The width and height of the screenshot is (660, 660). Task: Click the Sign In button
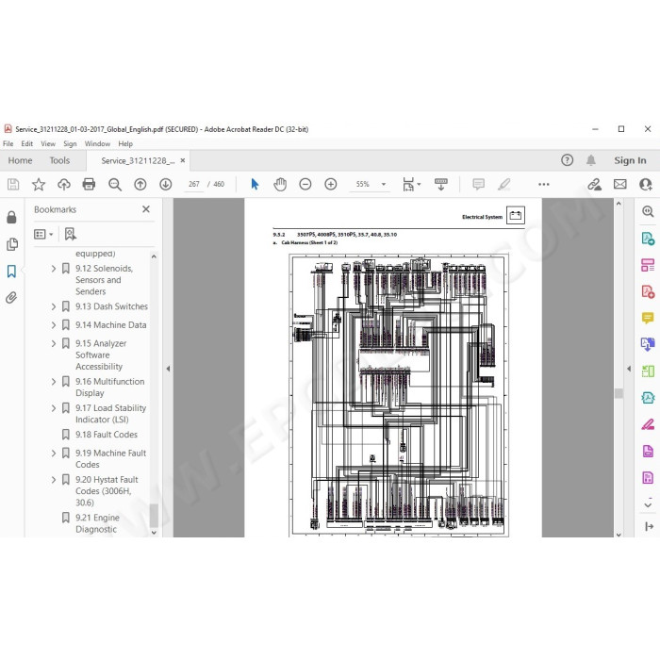coord(630,160)
